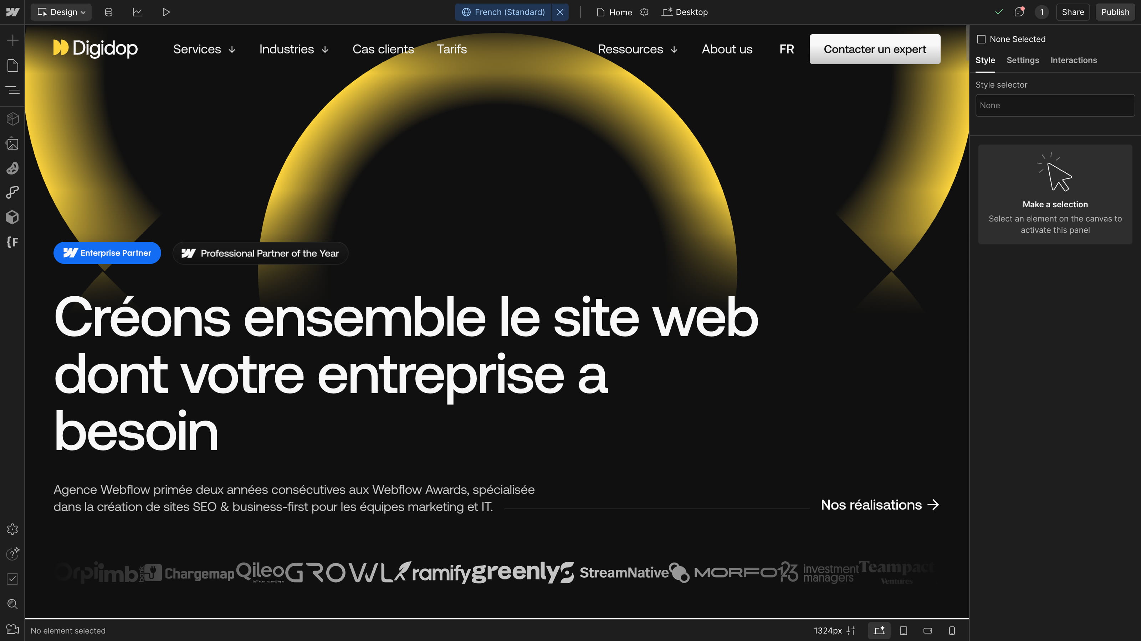The height and width of the screenshot is (641, 1141).
Task: Switch to the Interactions tab
Action: (x=1073, y=60)
